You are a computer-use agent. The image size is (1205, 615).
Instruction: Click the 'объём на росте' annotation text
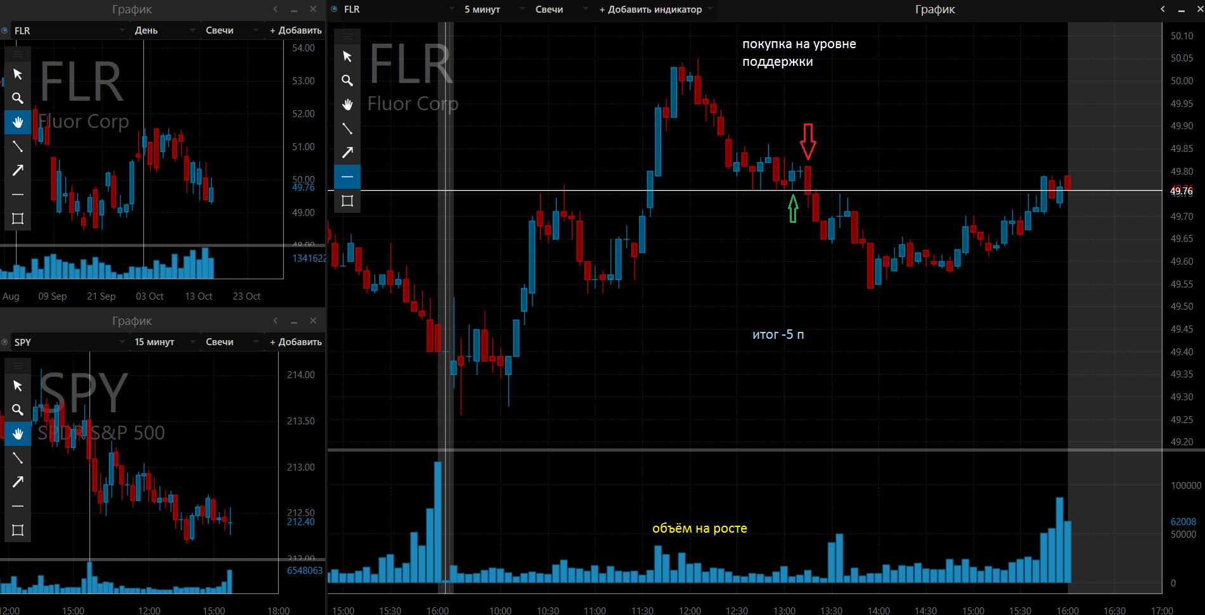pyautogui.click(x=700, y=528)
